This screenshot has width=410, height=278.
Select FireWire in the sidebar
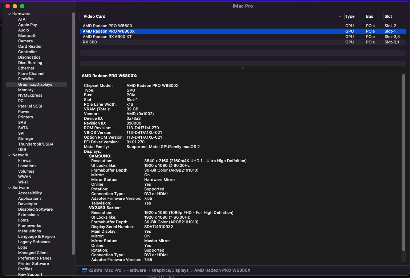click(26, 79)
